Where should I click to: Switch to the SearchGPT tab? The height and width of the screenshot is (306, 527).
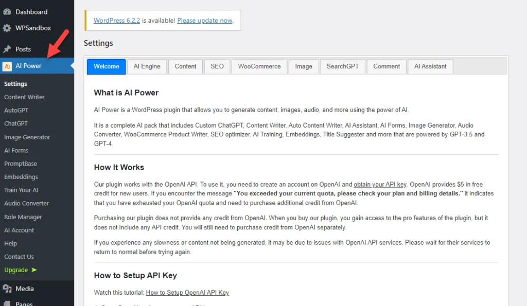[x=343, y=66]
